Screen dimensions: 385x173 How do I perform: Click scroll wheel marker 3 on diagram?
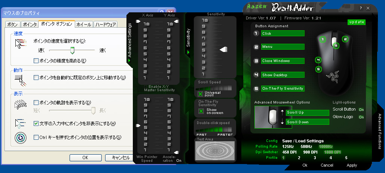(x=336, y=46)
